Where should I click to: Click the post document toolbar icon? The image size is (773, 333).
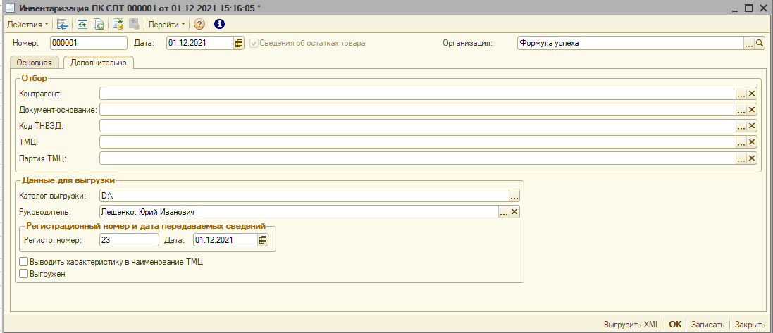click(x=118, y=24)
